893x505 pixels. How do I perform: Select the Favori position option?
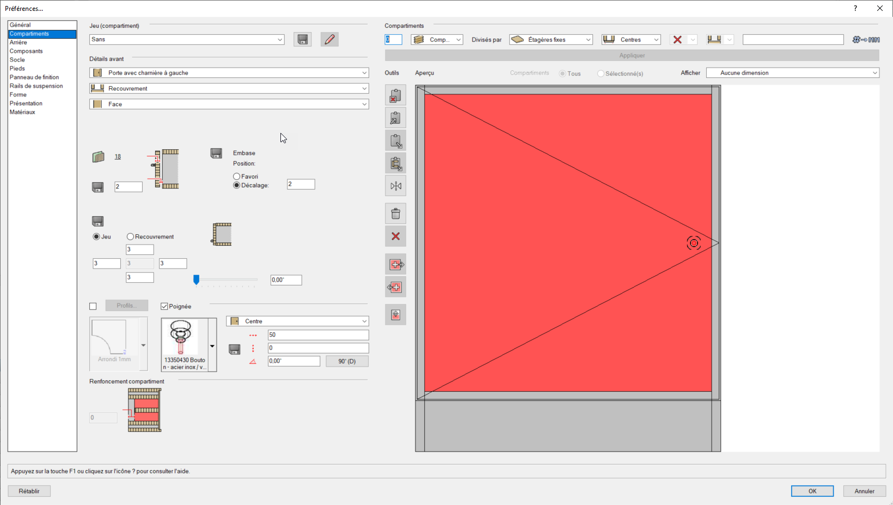click(x=237, y=177)
